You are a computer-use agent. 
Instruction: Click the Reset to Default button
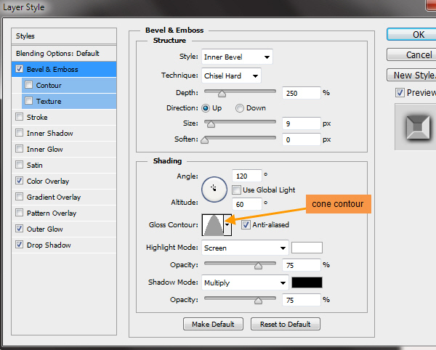(285, 324)
